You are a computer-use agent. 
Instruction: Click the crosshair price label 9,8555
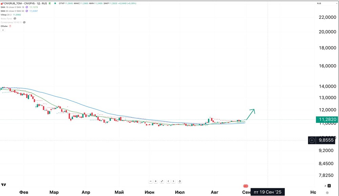tap(326, 140)
